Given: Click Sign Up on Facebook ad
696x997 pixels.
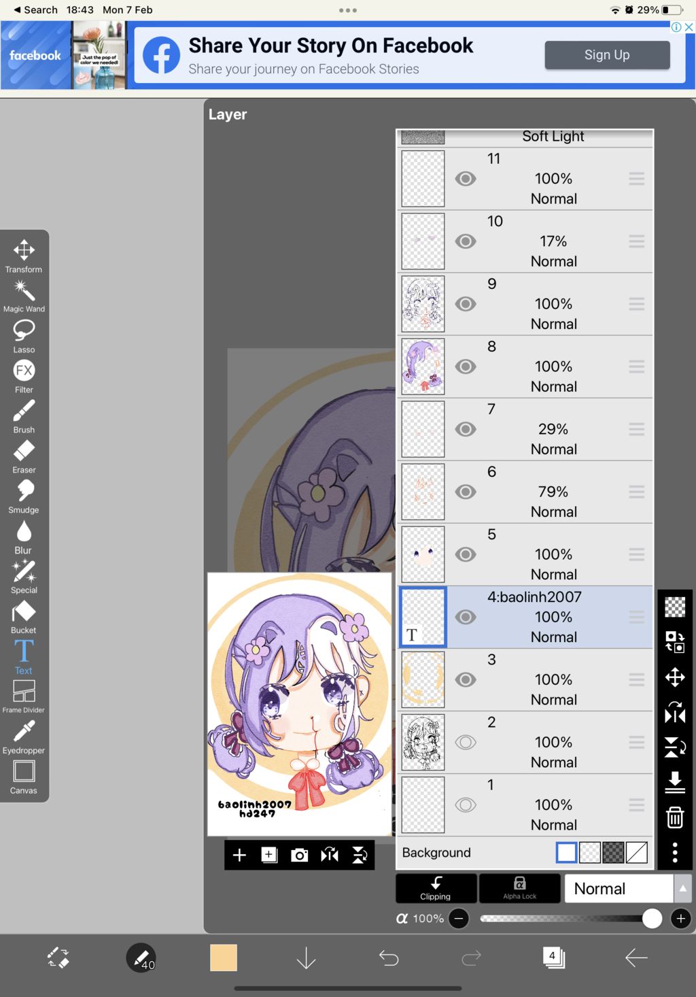Looking at the screenshot, I should (x=607, y=55).
